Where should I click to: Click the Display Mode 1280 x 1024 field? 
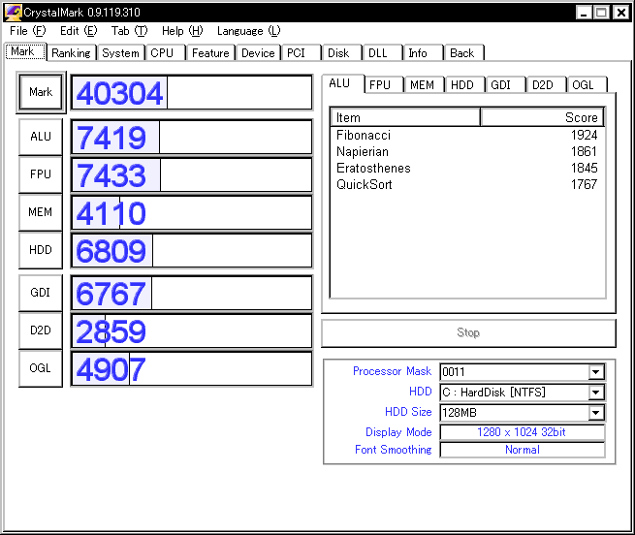pyautogui.click(x=522, y=432)
